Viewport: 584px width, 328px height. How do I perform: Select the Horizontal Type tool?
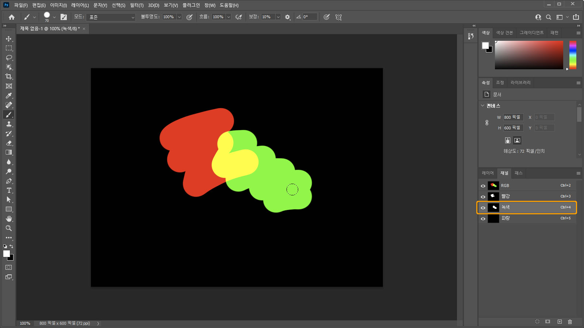[x=9, y=190]
